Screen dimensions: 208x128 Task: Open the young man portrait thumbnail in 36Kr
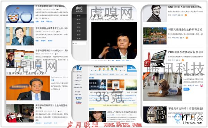pos(97,117)
